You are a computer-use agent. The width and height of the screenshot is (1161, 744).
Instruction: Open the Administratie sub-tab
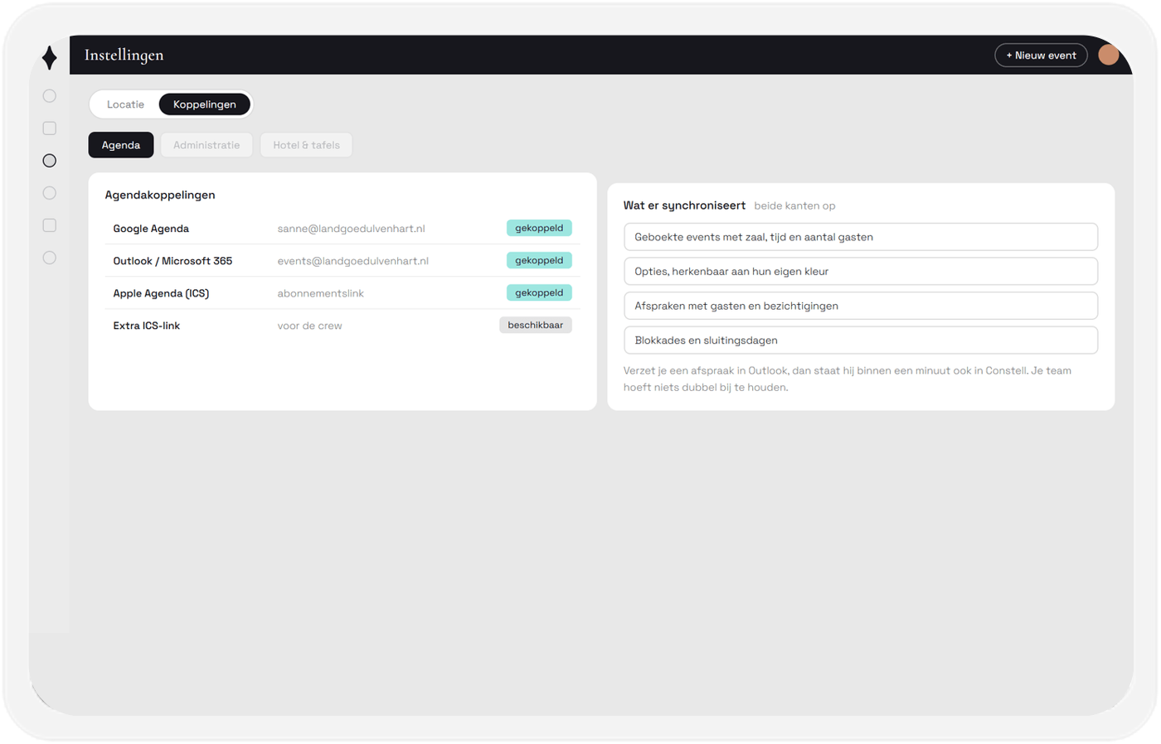pos(206,145)
